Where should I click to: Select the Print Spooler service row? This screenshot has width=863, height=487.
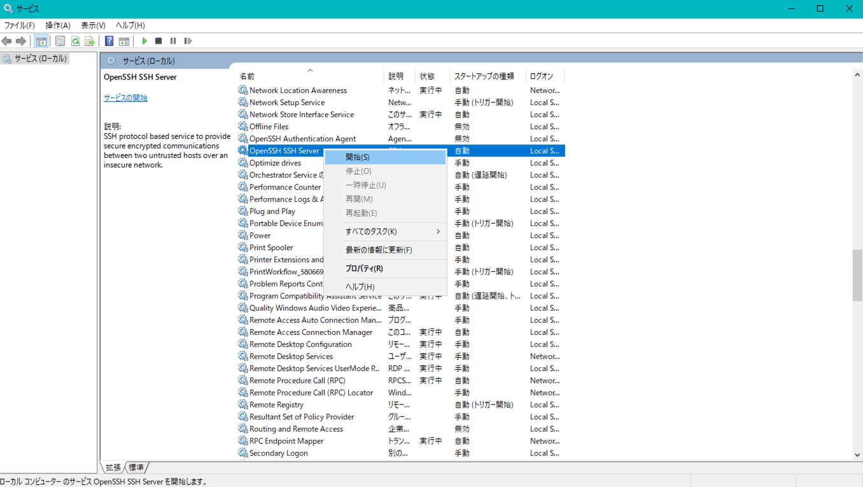point(271,248)
